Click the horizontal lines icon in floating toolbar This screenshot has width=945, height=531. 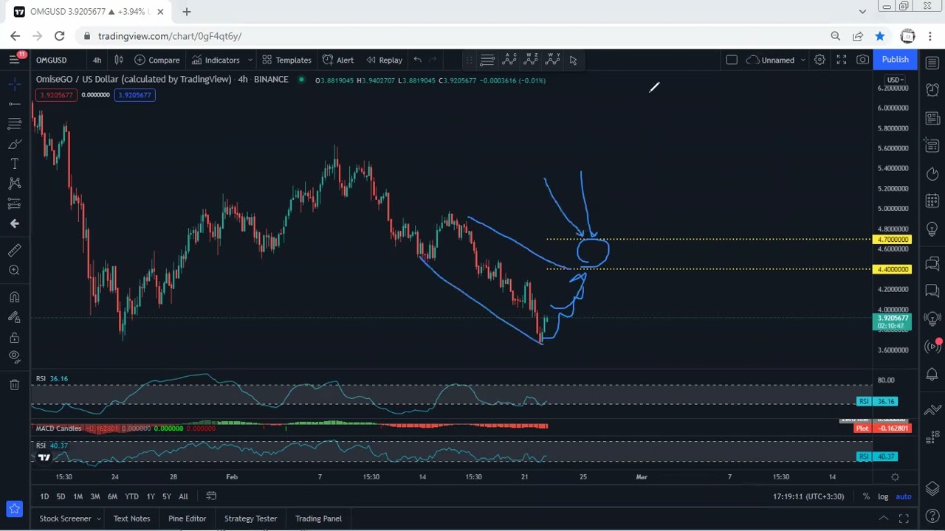487,60
